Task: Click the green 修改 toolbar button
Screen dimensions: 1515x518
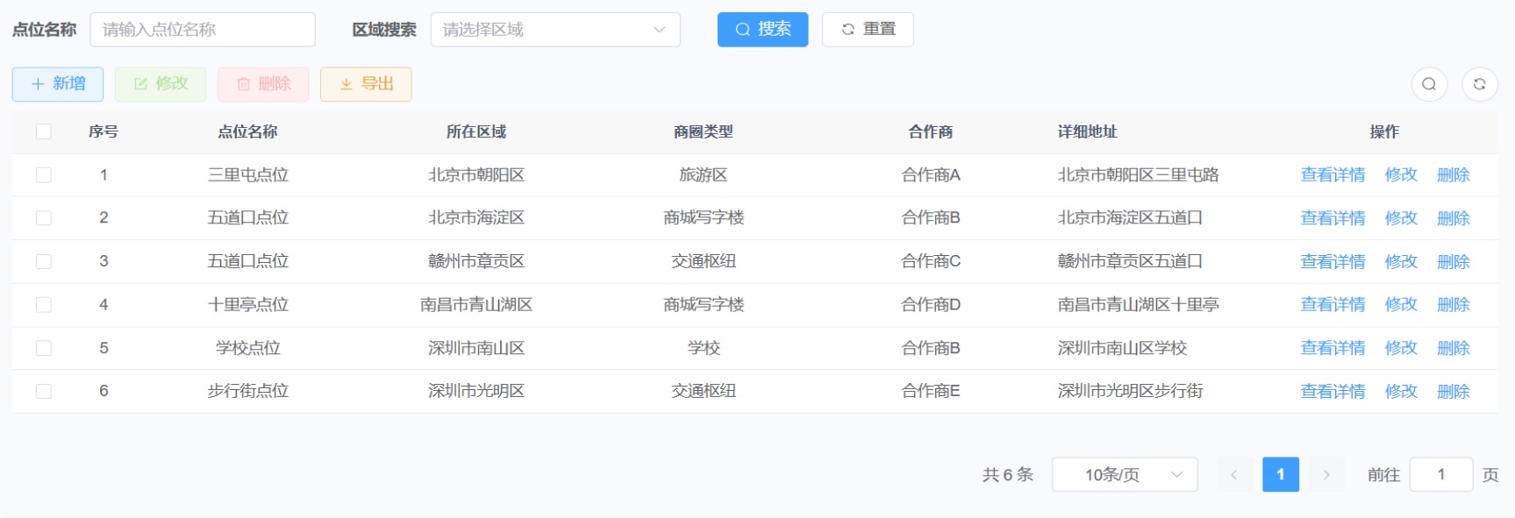Action: point(161,84)
